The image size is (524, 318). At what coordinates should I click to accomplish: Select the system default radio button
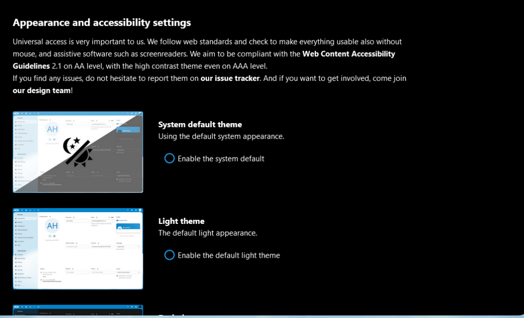click(169, 158)
